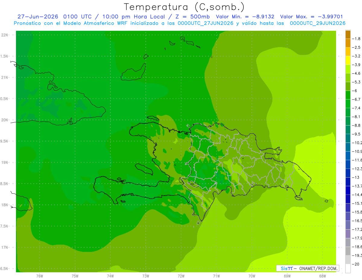
Task: Click the '-8.8' colorbar value
Action: click(x=357, y=125)
